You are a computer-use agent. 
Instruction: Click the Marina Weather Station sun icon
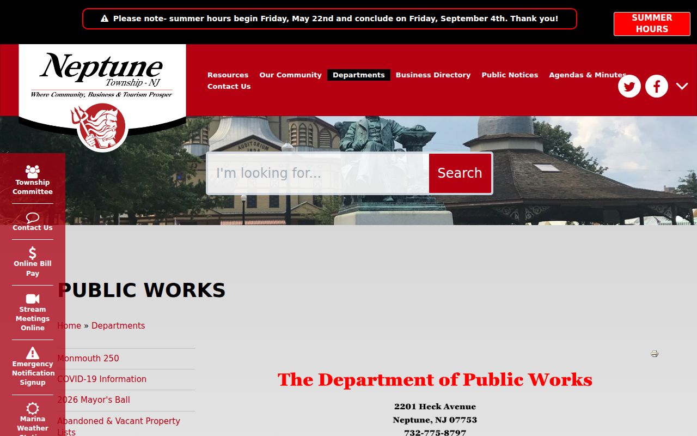click(33, 408)
